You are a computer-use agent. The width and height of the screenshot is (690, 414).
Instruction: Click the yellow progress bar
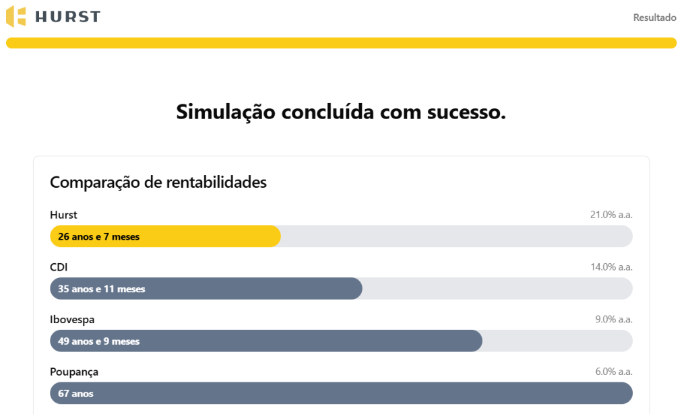(341, 43)
